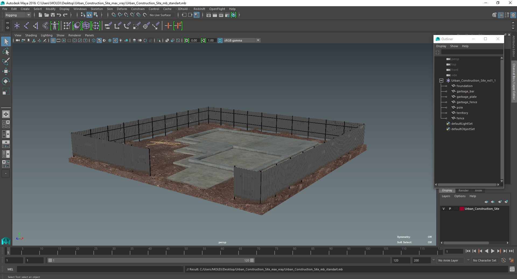Click the MEL command language button
The image size is (517, 279).
click(10, 269)
